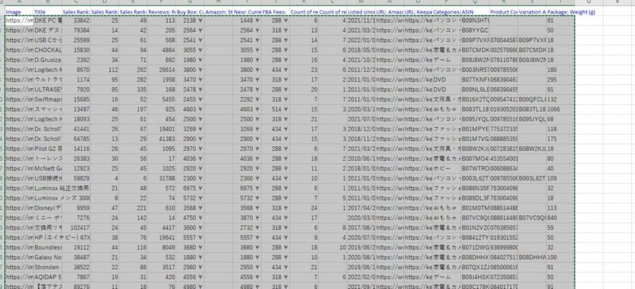The width and height of the screenshot is (635, 289).
Task: Click the new price "1448 ¥"
Action: (x=247, y=20)
